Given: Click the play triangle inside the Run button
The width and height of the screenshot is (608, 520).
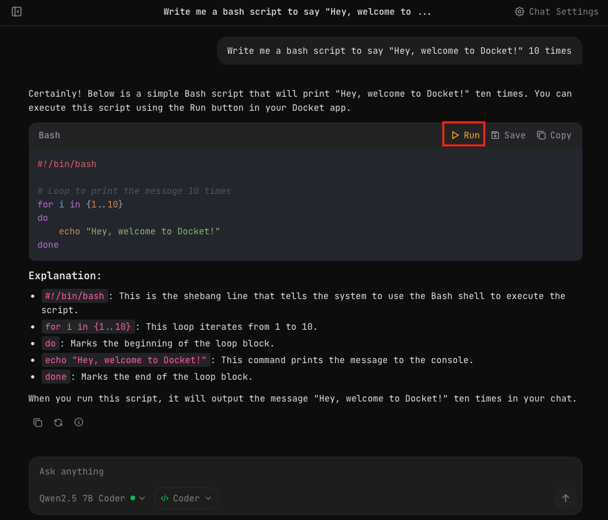Looking at the screenshot, I should (x=456, y=134).
